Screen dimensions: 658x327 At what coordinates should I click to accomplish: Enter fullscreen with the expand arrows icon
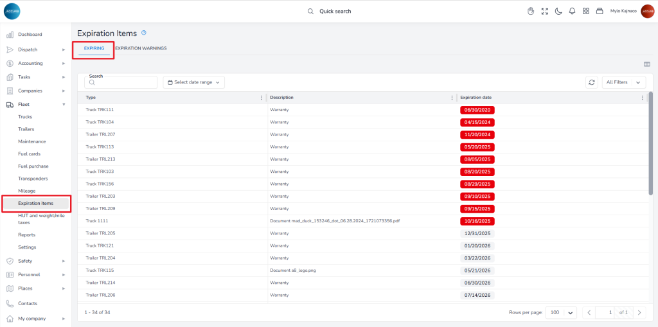point(545,11)
